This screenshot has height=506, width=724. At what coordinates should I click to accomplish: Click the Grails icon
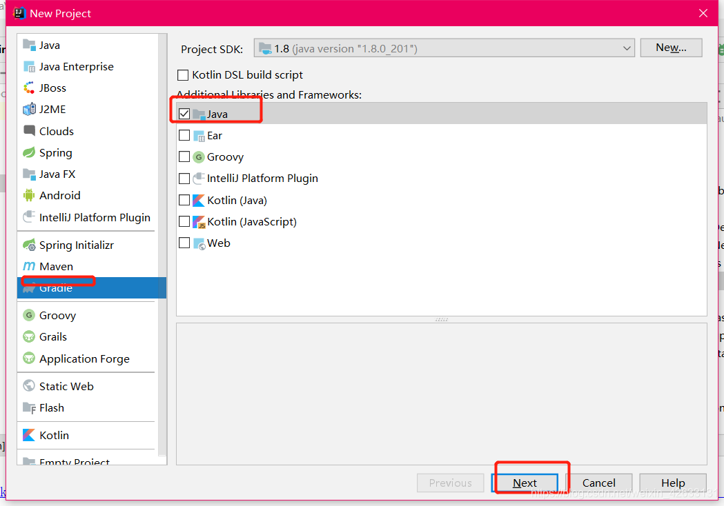(x=29, y=336)
